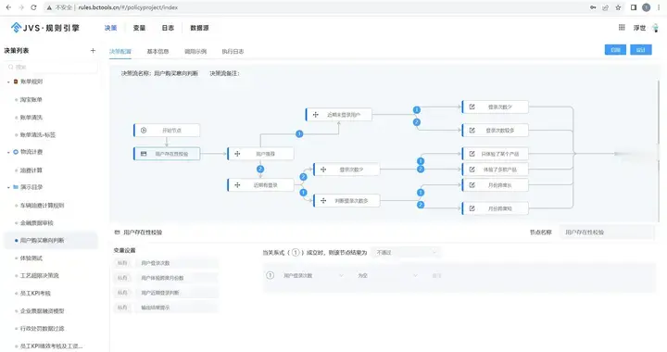Click the first blue button at top right
The image size is (667, 352).
pos(615,50)
